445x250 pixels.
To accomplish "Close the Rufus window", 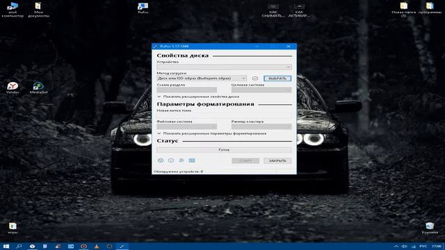I will click(x=289, y=47).
